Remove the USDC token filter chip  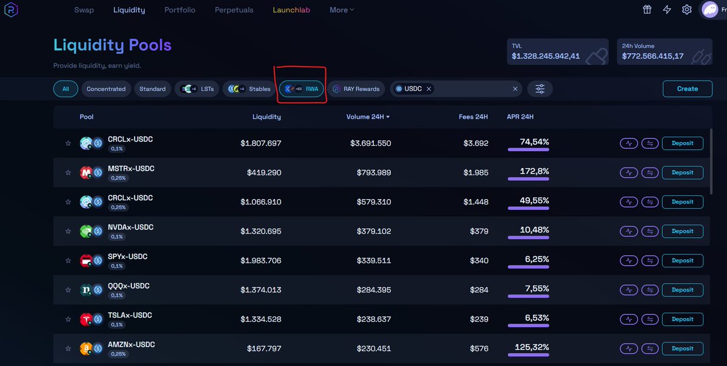point(429,89)
